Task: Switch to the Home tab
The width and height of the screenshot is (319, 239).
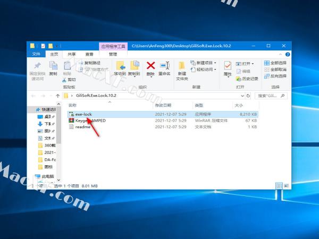Action: (54, 54)
